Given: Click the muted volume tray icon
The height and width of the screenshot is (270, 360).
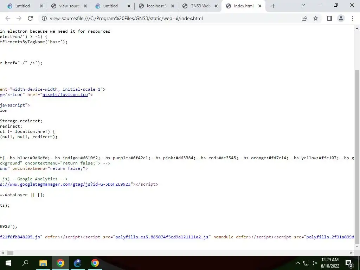Looking at the screenshot, I should tap(314, 263).
